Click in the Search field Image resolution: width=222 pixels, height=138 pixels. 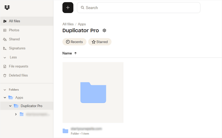139,7
